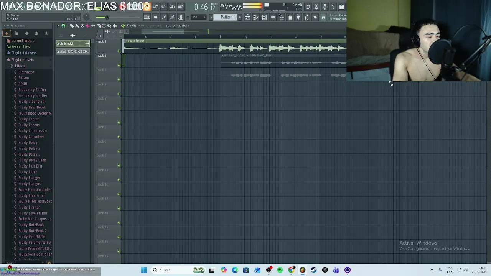The width and height of the screenshot is (491, 276).
Task: Select the Zoom magnifier tool in Playlist
Action: point(109,26)
